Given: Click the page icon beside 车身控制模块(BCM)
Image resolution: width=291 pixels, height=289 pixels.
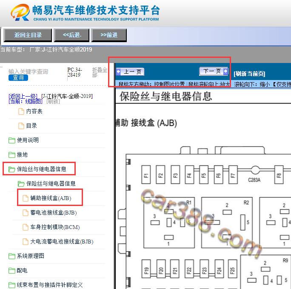Looking at the screenshot, I should (x=26, y=227).
